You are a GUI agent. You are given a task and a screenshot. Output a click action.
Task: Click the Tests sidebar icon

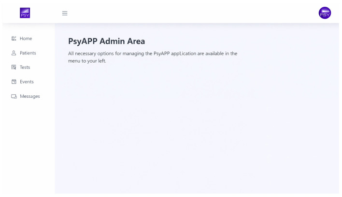pyautogui.click(x=14, y=67)
